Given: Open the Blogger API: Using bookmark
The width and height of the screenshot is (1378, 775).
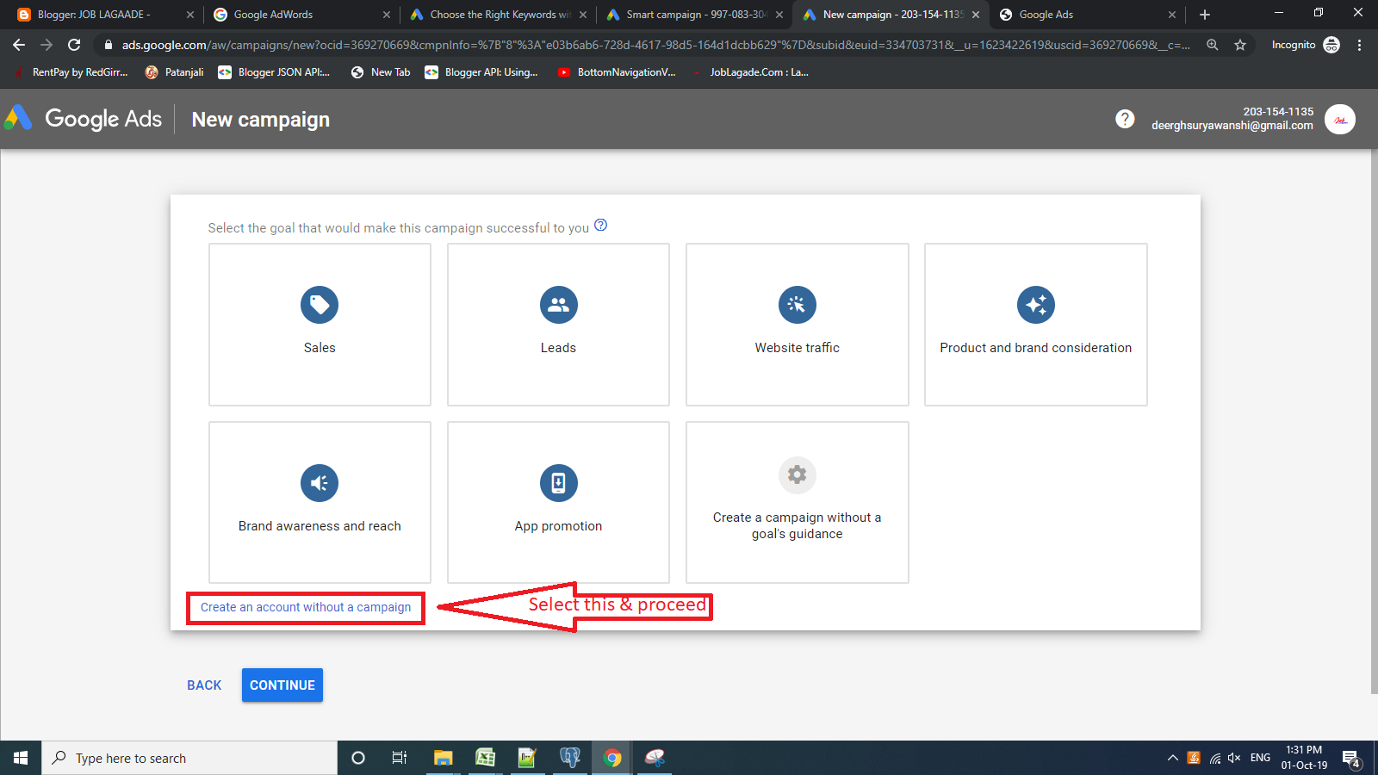Looking at the screenshot, I should [481, 72].
